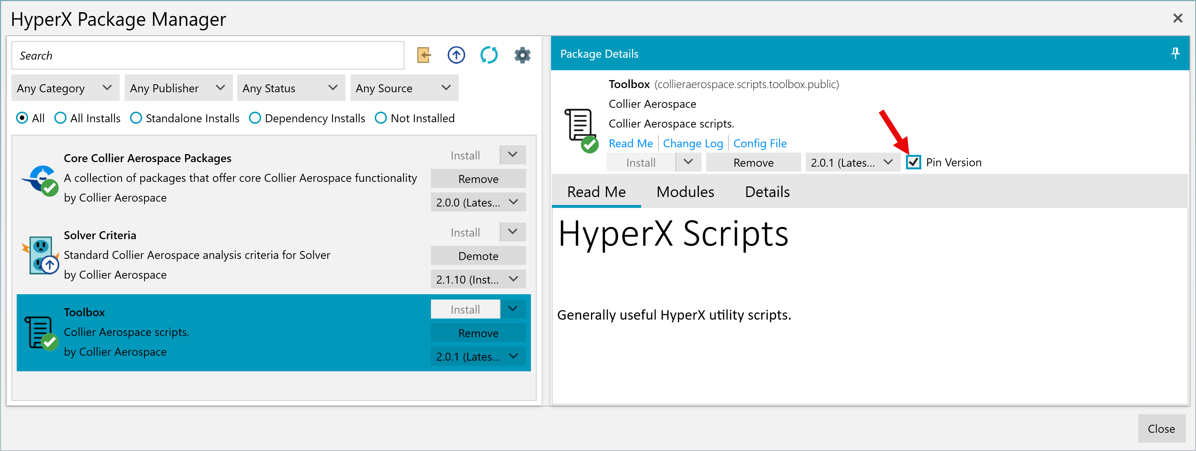Select the Toolbox title in package list
Viewport: 1196px width, 451px height.
(x=84, y=312)
